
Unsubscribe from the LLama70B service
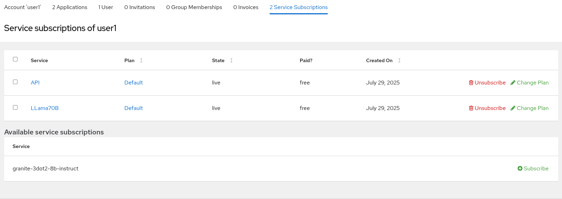point(487,108)
